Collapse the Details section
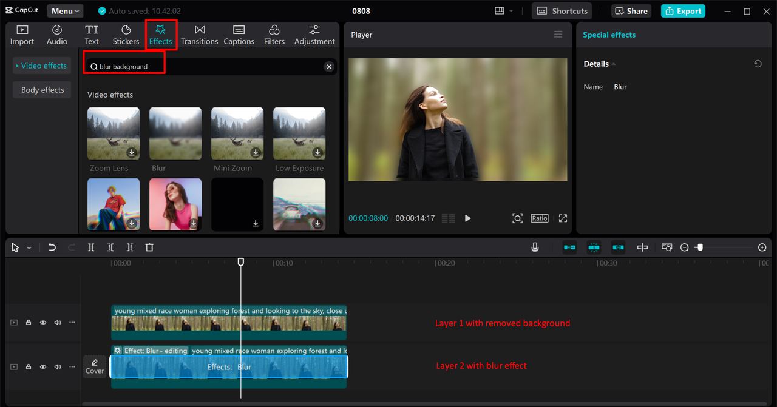The height and width of the screenshot is (407, 777). (x=613, y=64)
